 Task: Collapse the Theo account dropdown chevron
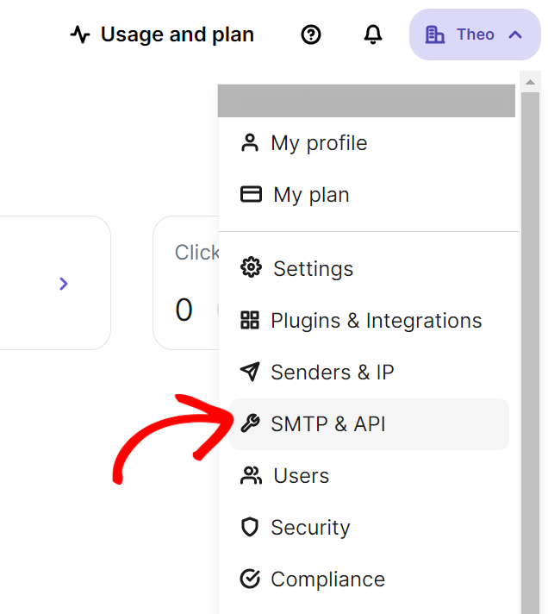click(x=515, y=34)
